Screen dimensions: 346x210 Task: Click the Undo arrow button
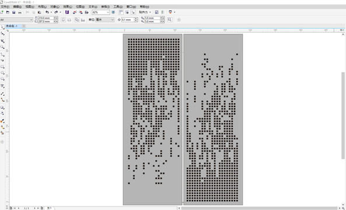(47, 12)
